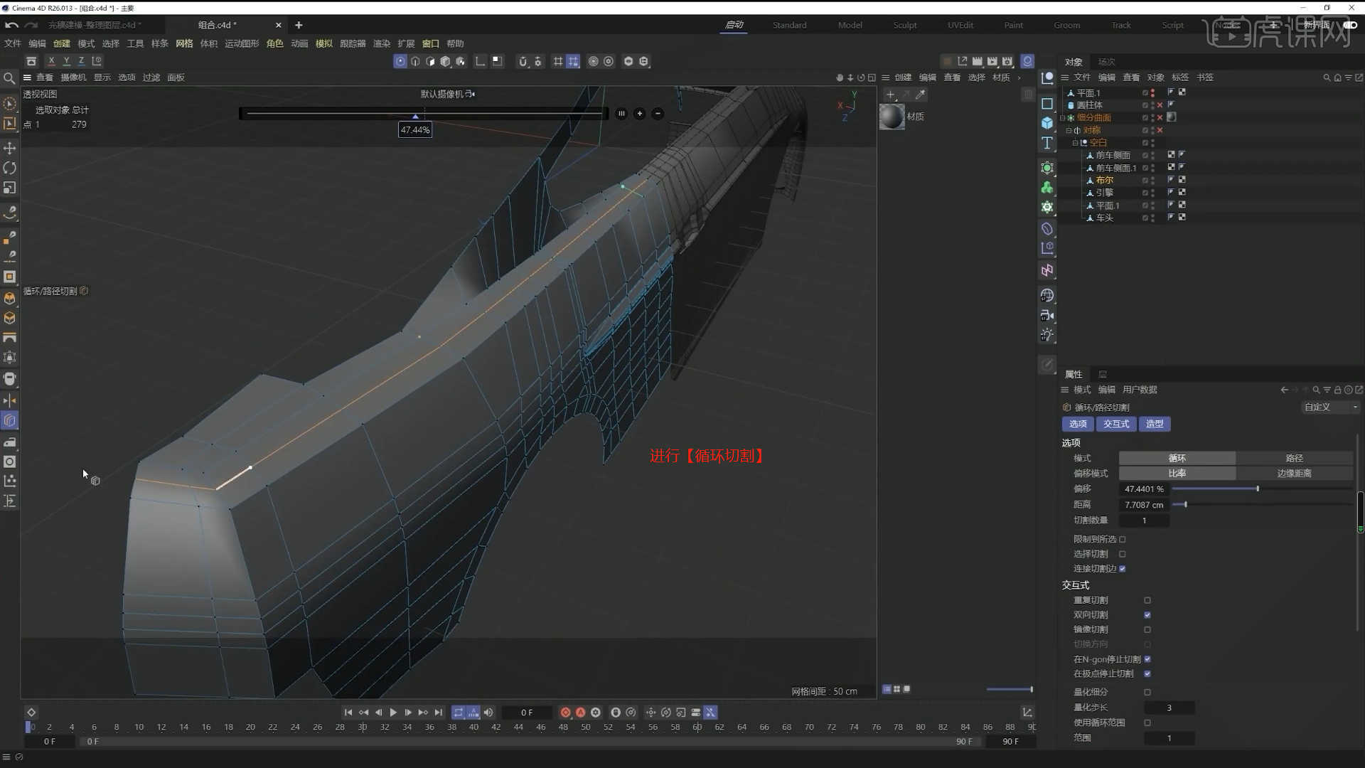Click the green cloner MoGraph icon
The height and width of the screenshot is (768, 1365).
click(1047, 187)
